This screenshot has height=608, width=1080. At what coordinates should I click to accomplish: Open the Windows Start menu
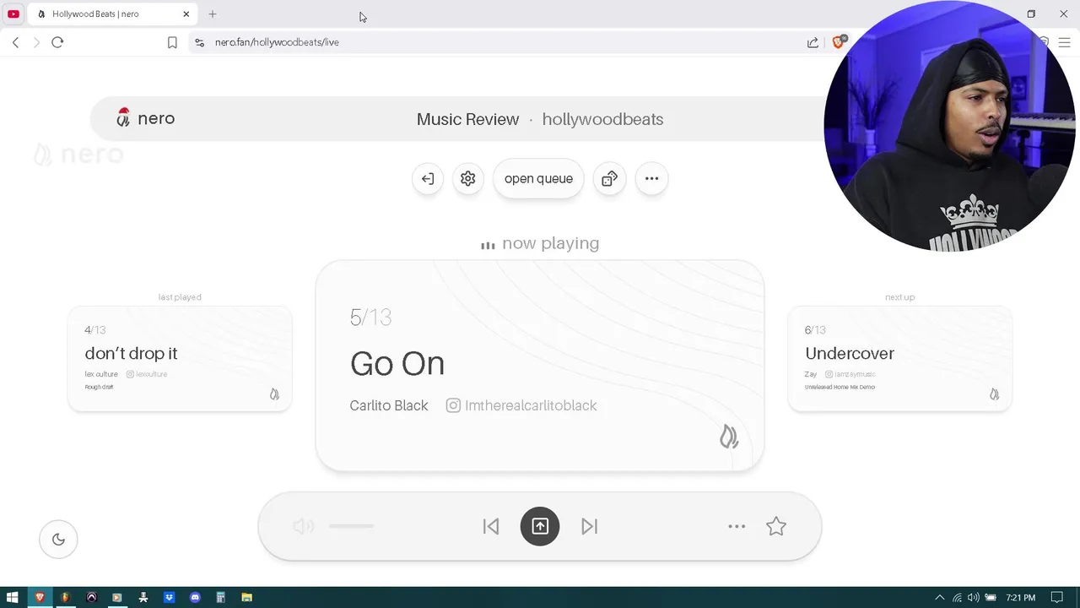[x=13, y=598]
